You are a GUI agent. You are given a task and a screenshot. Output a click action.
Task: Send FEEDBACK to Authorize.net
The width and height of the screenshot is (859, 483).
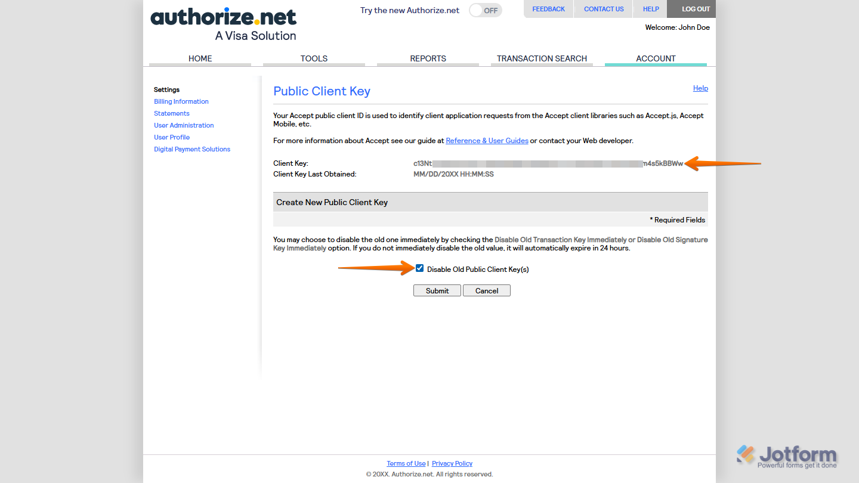tap(548, 9)
